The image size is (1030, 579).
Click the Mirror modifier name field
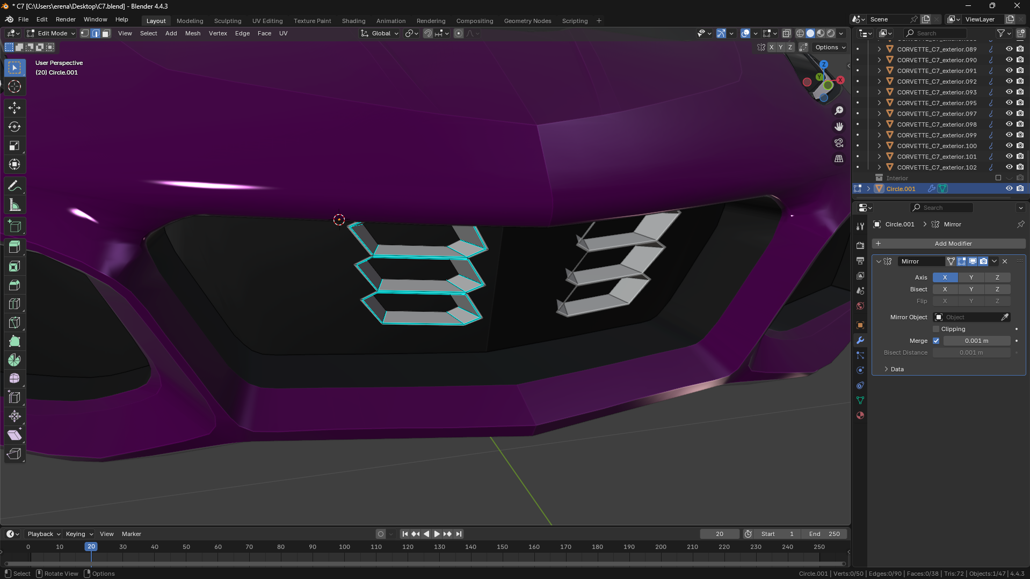[921, 261]
